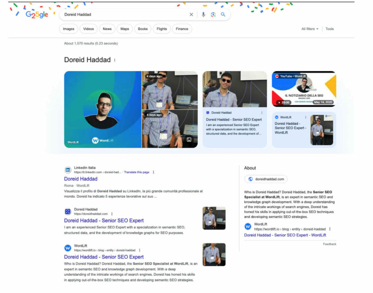373x293 pixels.
Task: Click the microphone voice search icon
Action: point(203,15)
